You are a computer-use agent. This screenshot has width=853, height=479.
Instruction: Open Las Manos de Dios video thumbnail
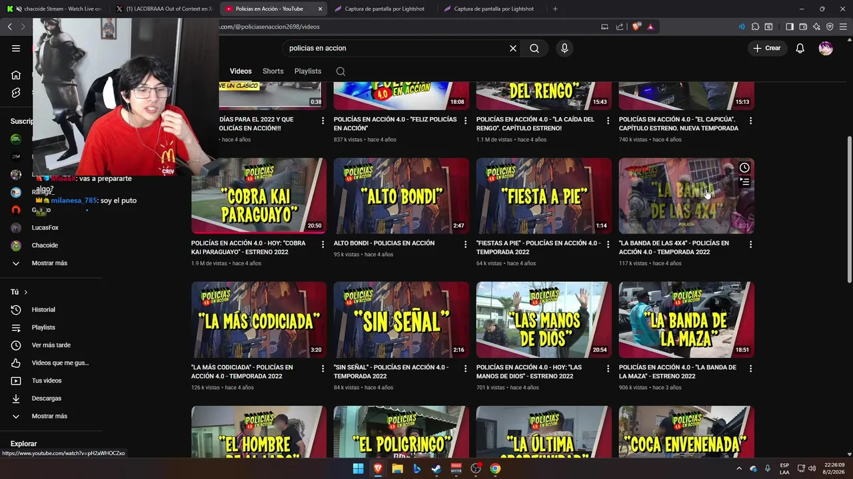[544, 320]
